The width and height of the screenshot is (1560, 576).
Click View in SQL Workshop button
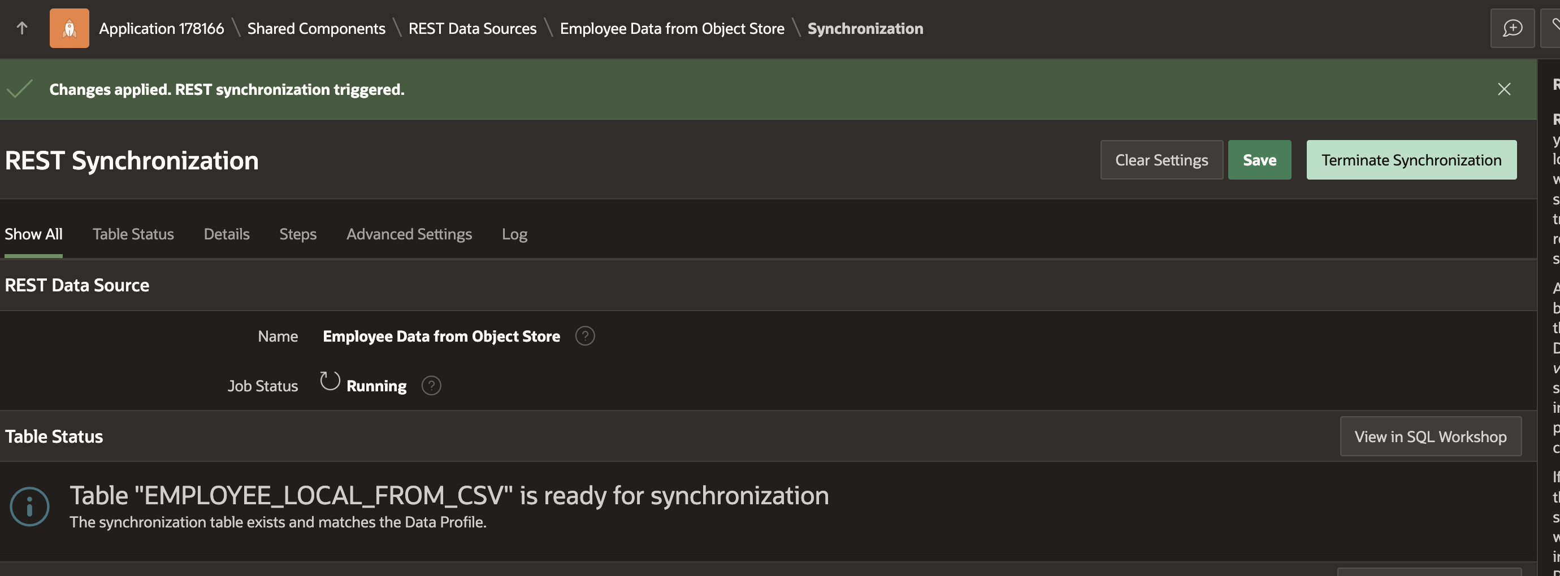click(x=1430, y=436)
